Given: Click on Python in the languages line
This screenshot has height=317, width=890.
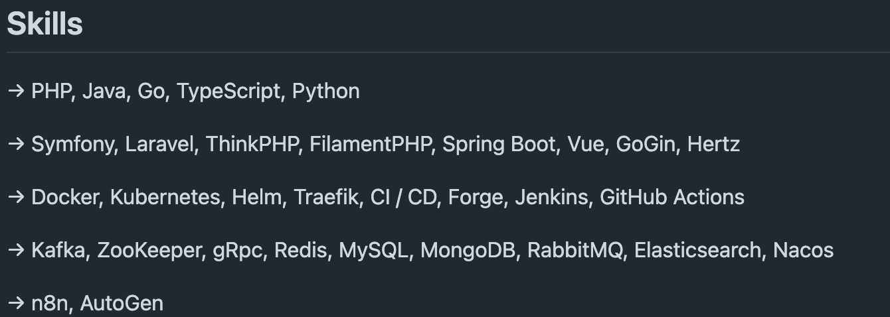Looking at the screenshot, I should (326, 92).
